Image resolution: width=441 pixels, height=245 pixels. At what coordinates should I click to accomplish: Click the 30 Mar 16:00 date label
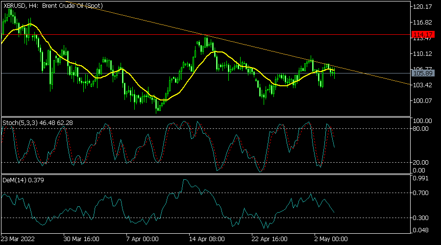pos(81,239)
